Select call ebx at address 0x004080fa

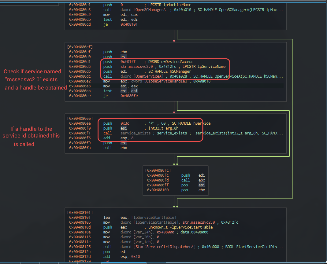click(x=98, y=148)
